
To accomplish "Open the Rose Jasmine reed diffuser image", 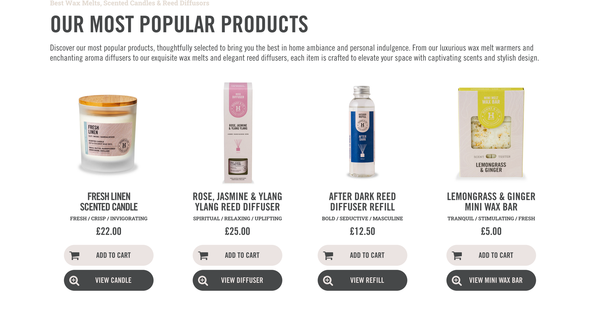I will 238,133.
